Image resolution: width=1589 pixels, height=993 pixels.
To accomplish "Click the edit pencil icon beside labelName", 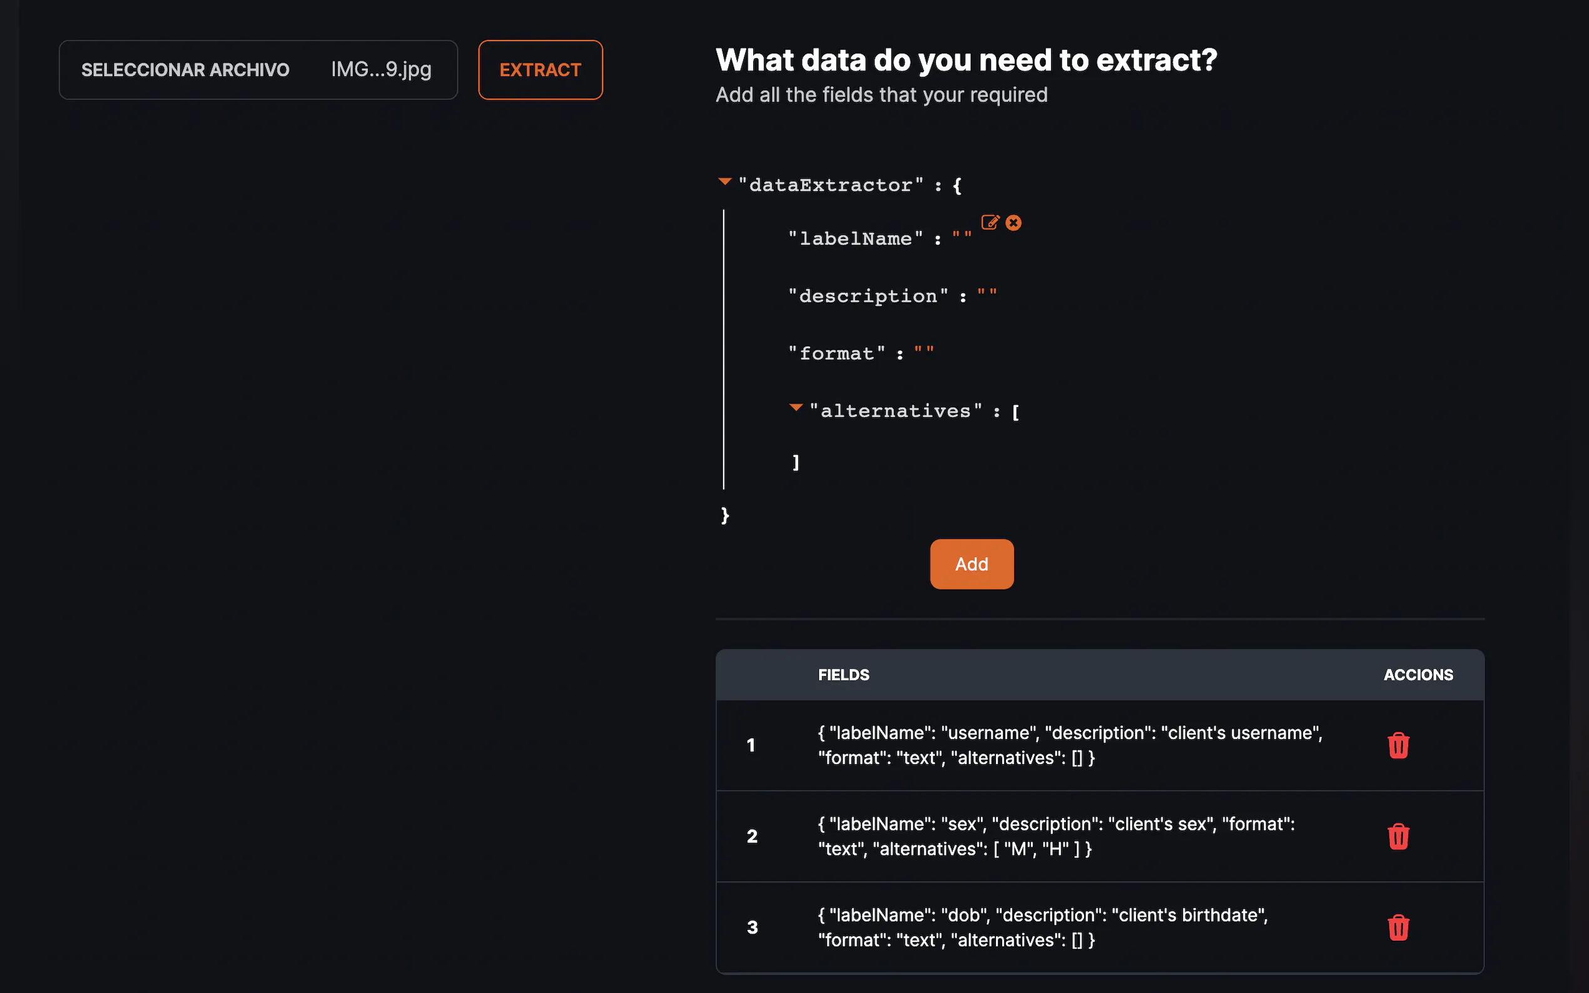I will coord(990,222).
